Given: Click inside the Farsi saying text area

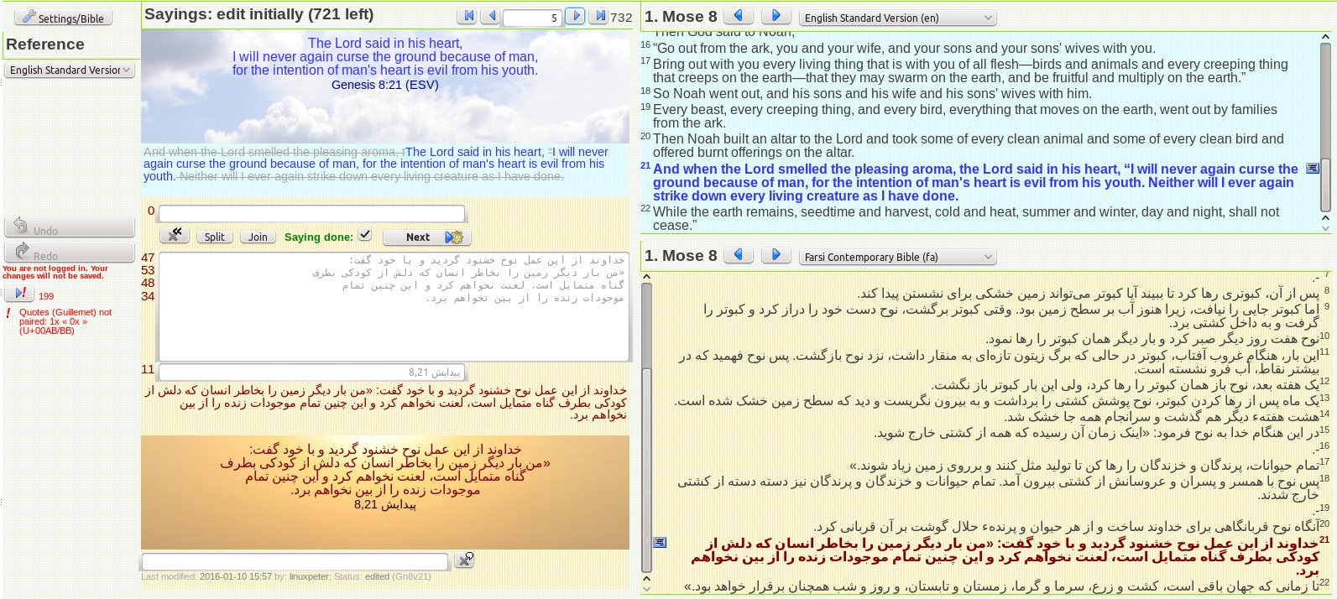Looking at the screenshot, I should click(394, 307).
